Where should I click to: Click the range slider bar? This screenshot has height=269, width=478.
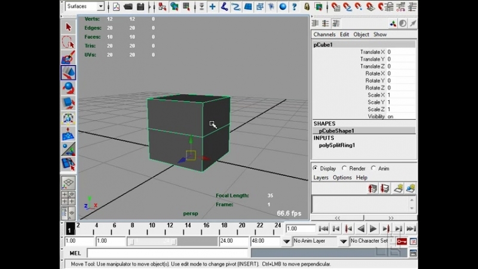tap(152, 242)
